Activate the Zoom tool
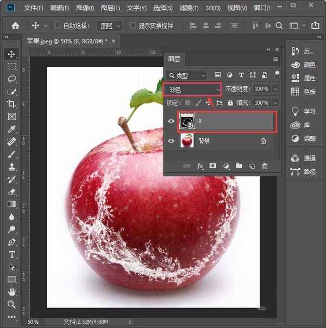The height and width of the screenshot is (328, 326). coord(11,304)
